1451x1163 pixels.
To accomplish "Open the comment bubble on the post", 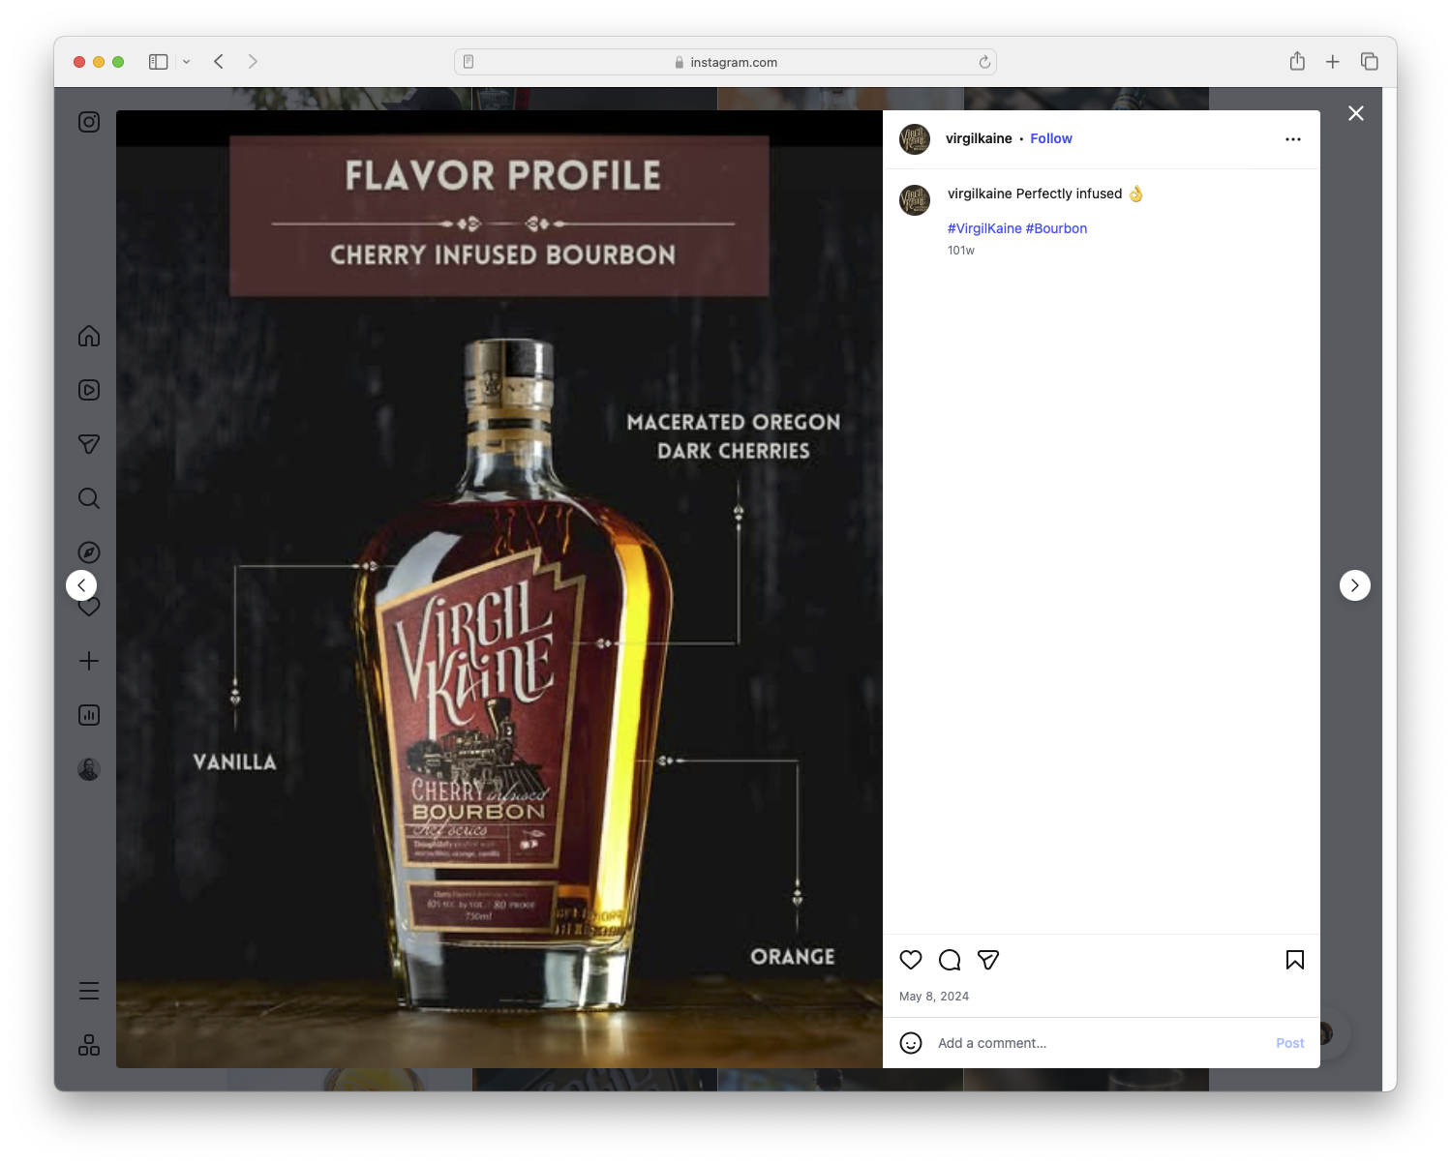I will point(950,960).
